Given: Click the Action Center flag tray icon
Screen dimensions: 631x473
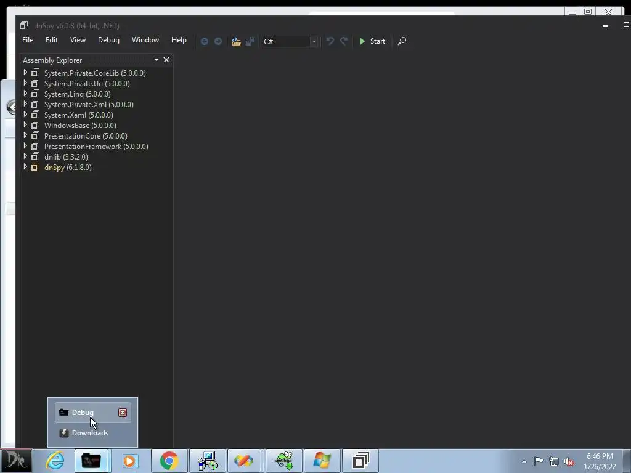Looking at the screenshot, I should coord(539,461).
